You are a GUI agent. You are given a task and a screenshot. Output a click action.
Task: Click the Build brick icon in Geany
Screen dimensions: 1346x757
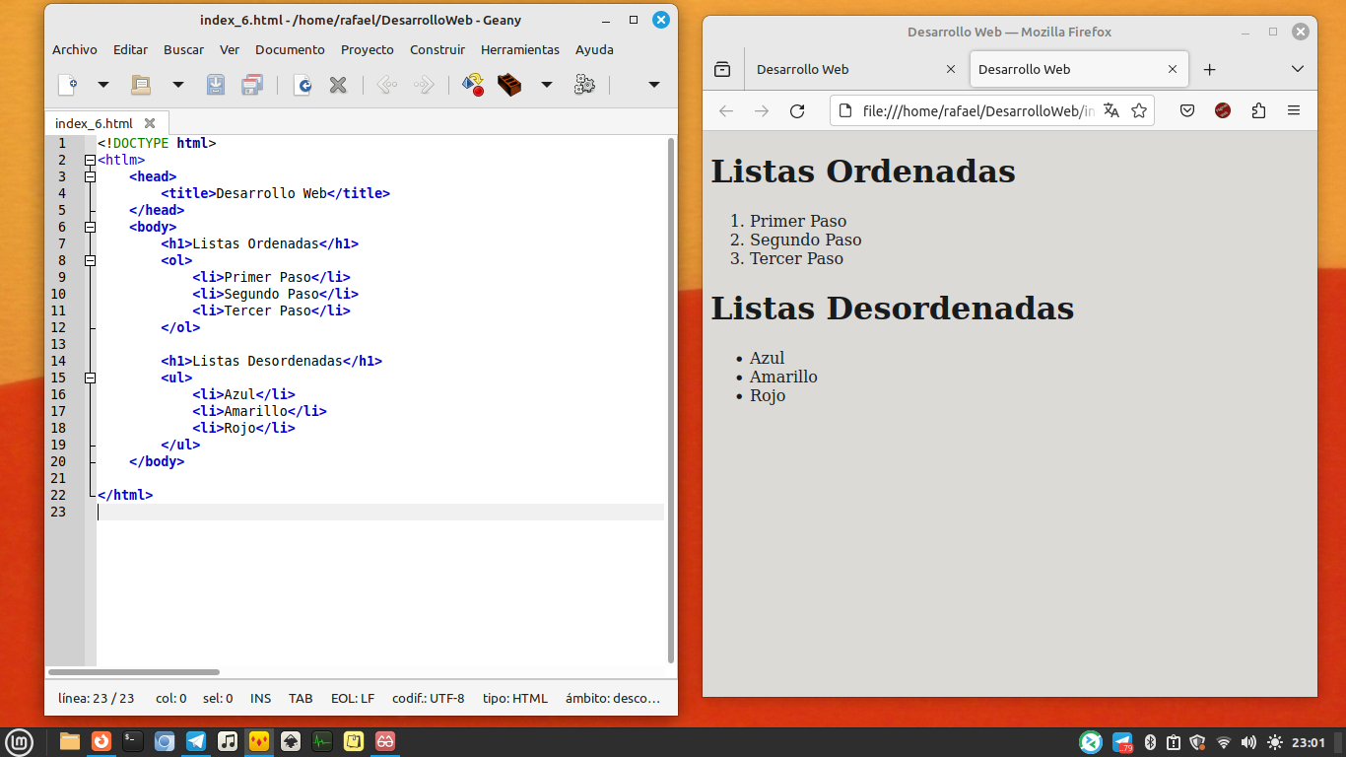tap(509, 85)
